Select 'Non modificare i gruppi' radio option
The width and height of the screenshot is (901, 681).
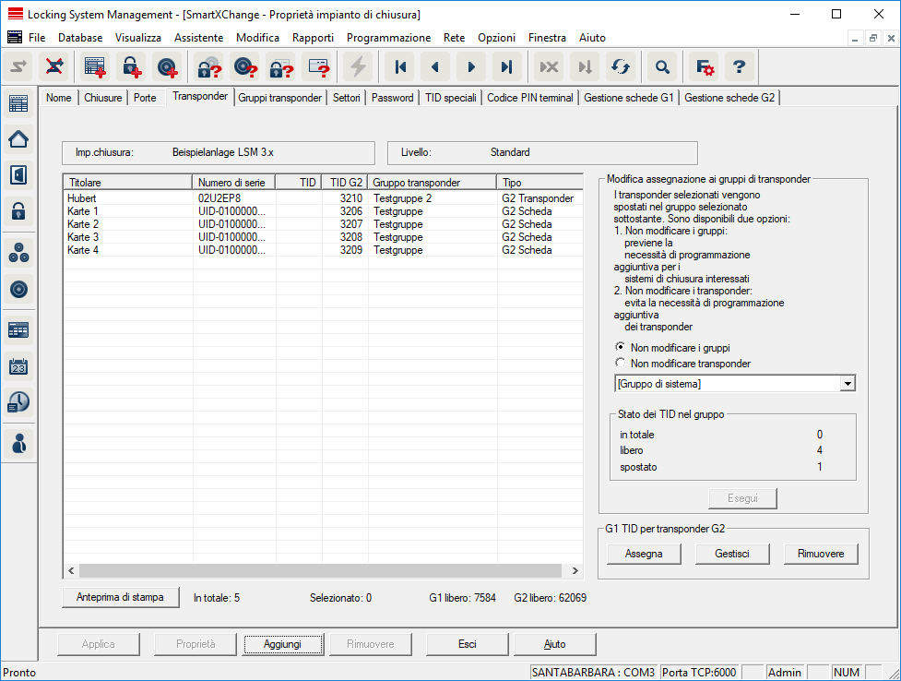[621, 347]
